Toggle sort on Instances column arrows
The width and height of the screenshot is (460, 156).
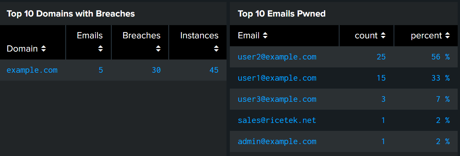click(216, 49)
